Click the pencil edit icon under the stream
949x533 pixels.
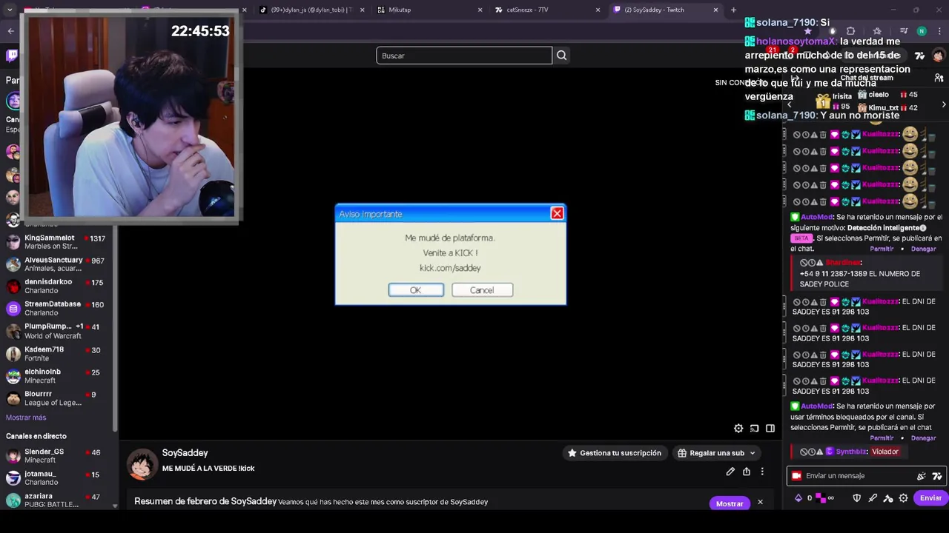(x=730, y=472)
